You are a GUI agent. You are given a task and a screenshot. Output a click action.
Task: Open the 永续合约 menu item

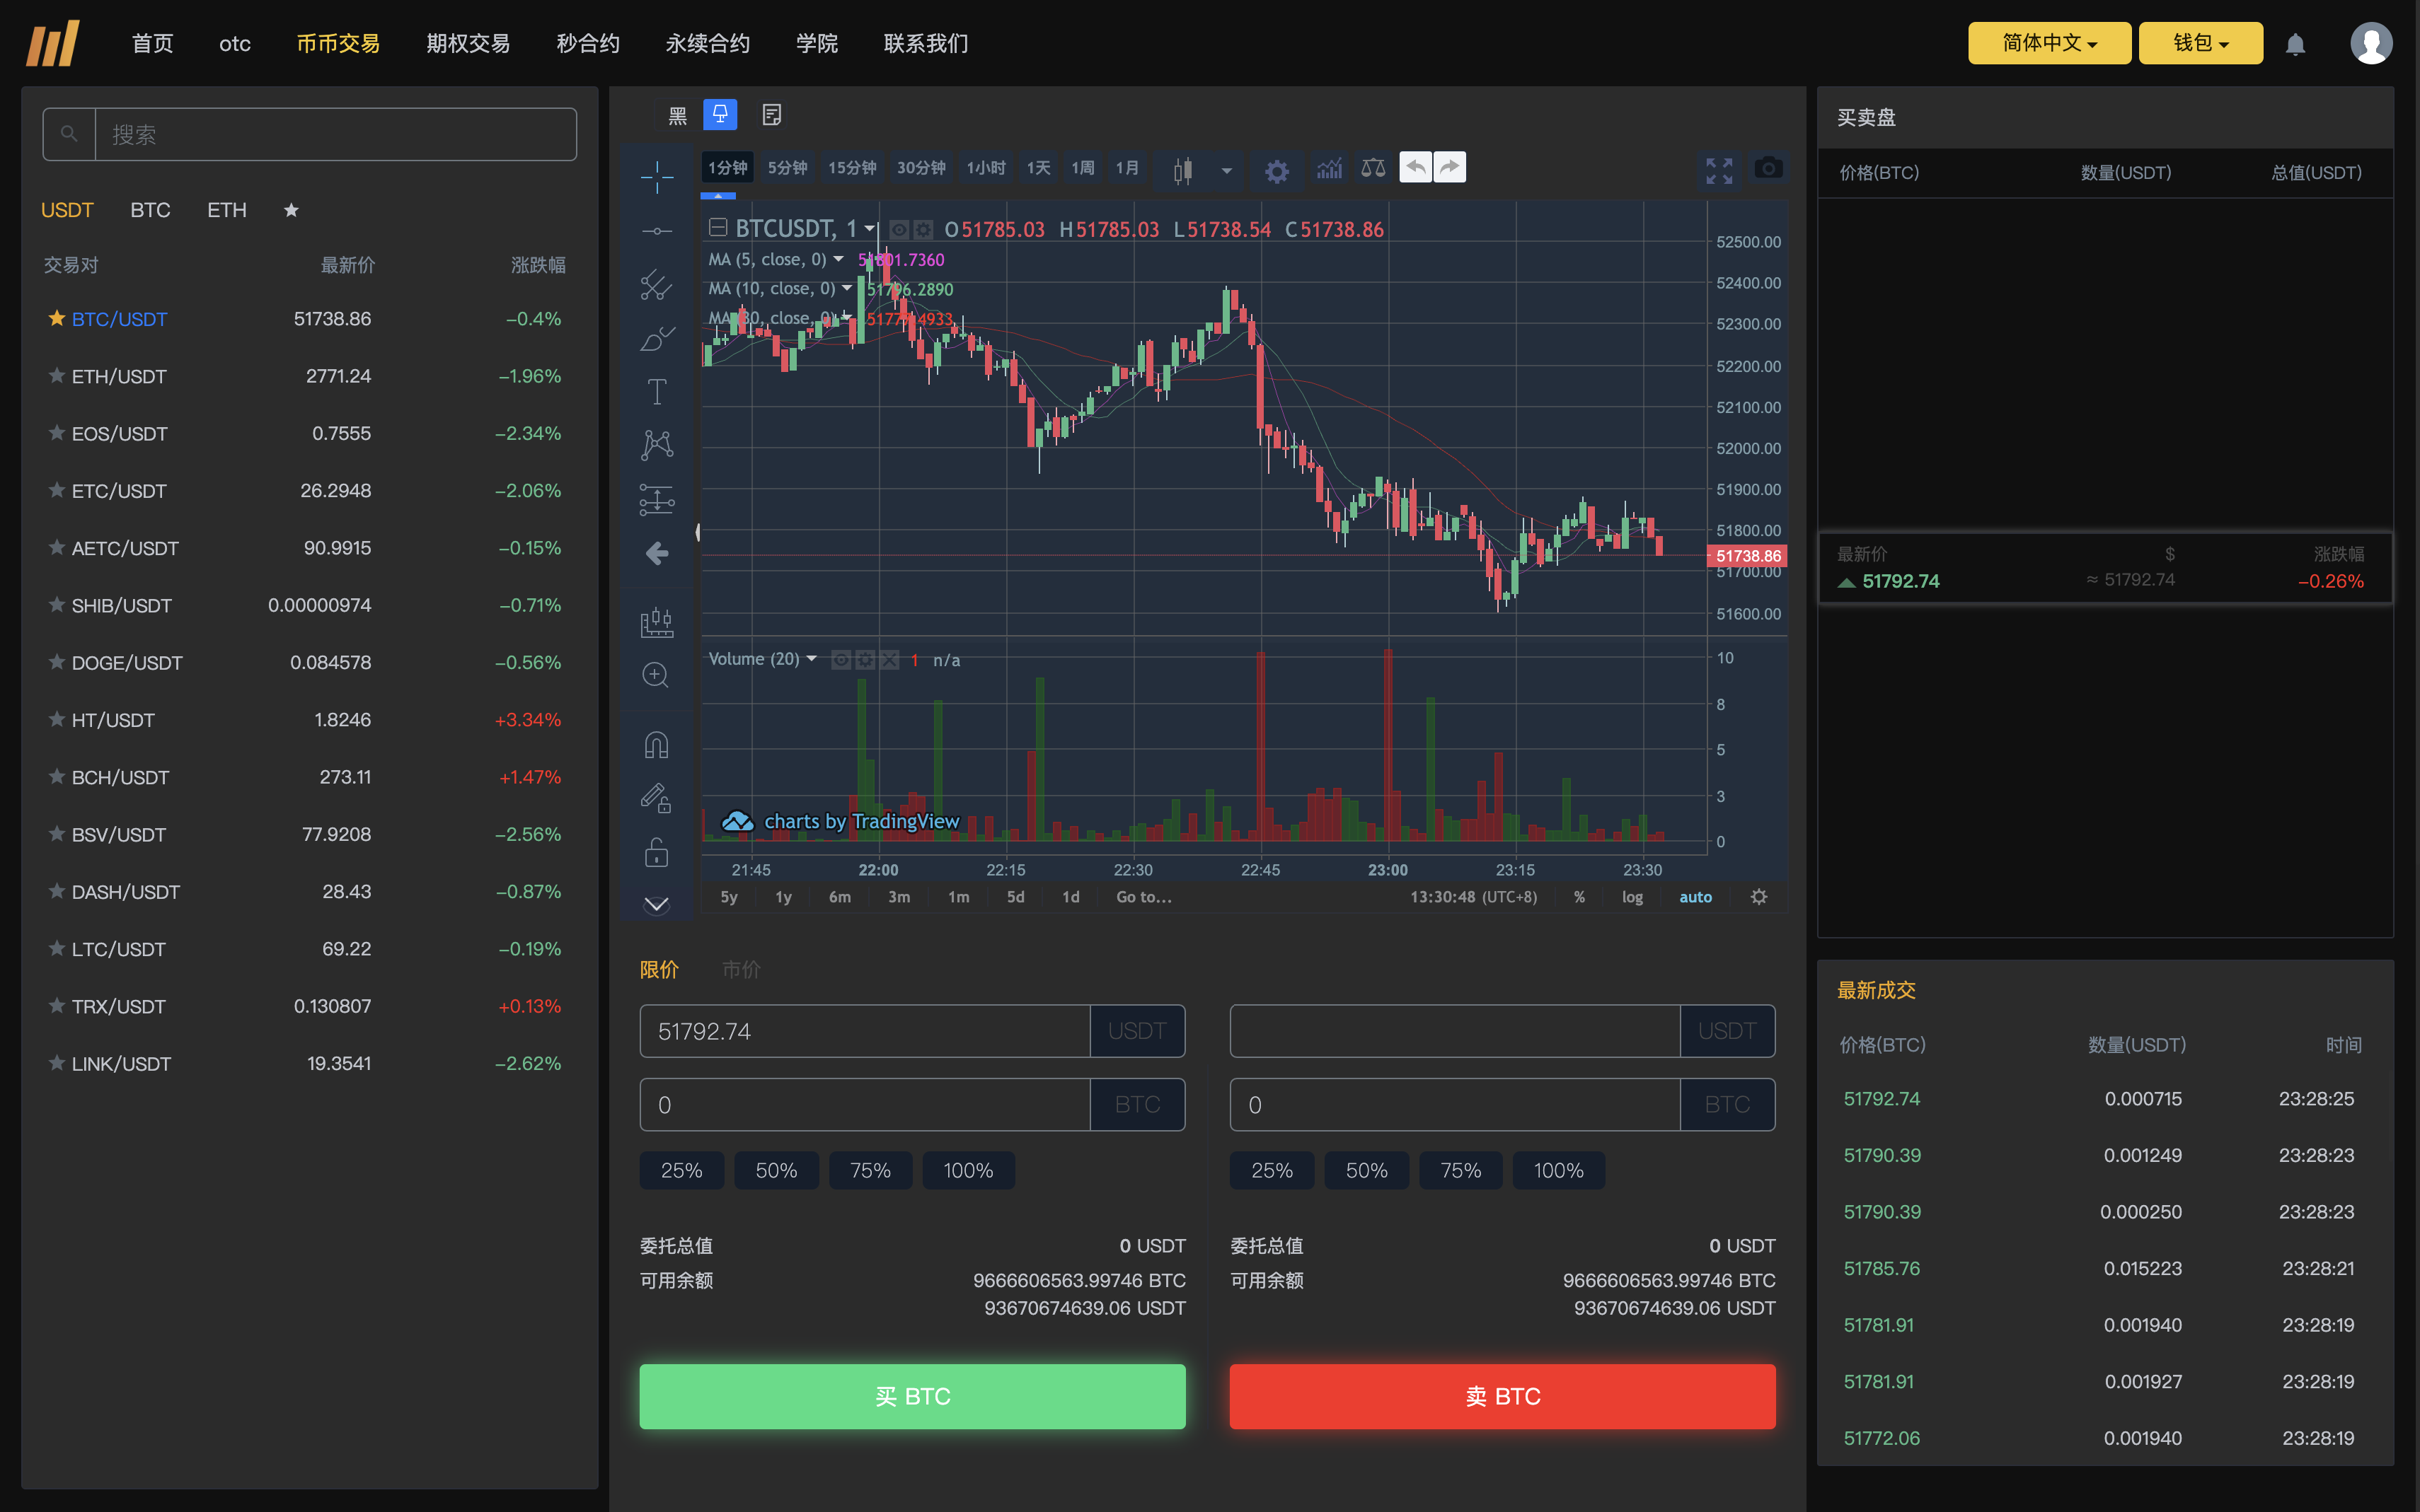(708, 43)
